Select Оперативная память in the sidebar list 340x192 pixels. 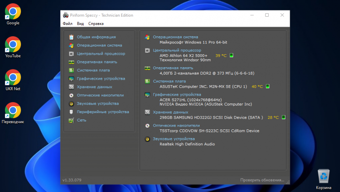(97, 62)
